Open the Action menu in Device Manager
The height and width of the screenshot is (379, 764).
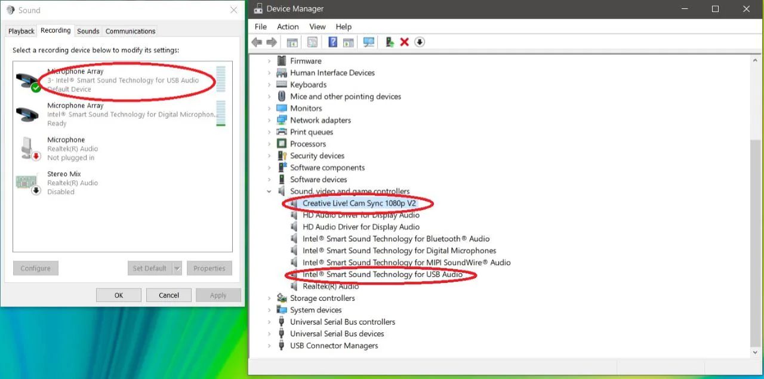(288, 26)
